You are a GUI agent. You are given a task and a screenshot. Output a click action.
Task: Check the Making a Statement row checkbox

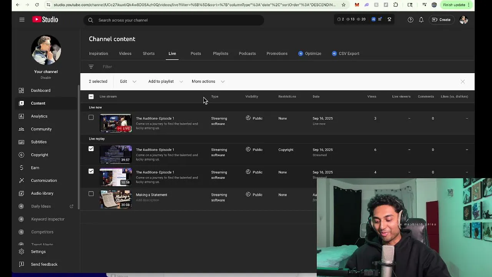click(91, 194)
